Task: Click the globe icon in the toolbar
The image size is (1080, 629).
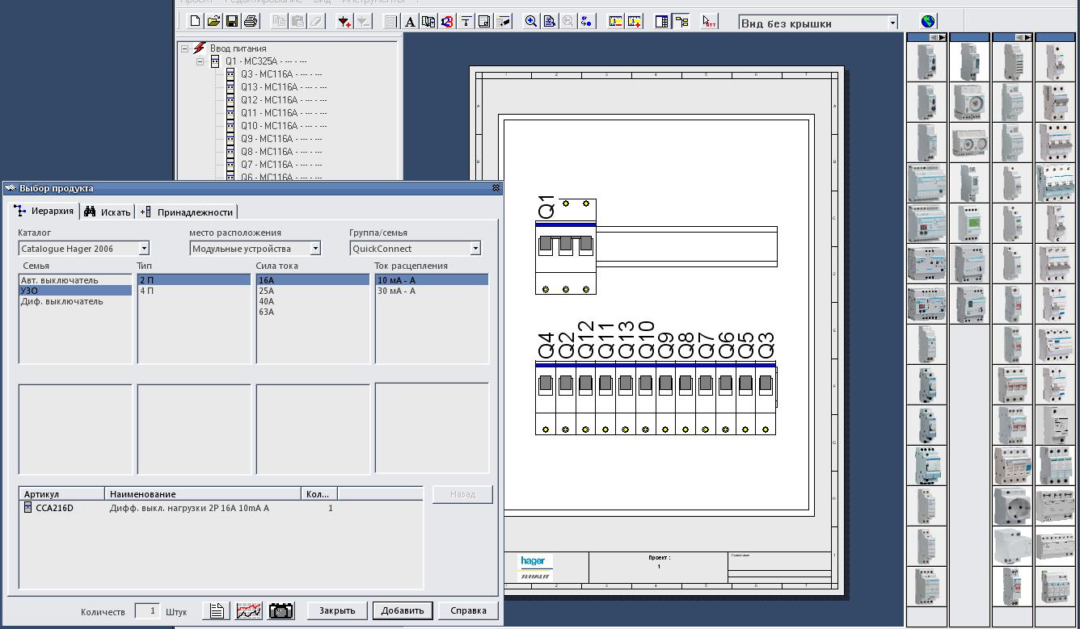Action: pyautogui.click(x=928, y=22)
